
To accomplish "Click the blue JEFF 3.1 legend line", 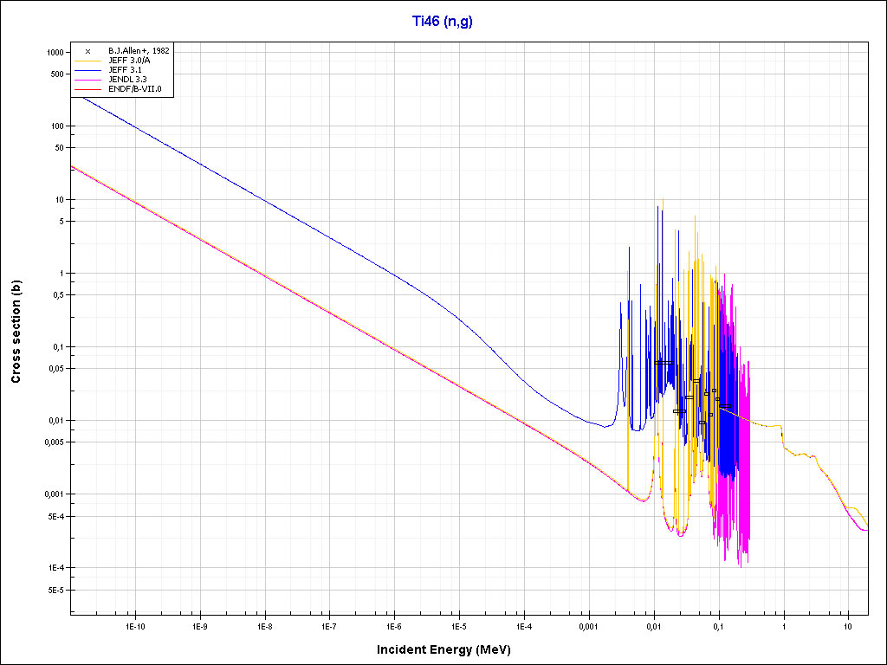I will tap(87, 70).
